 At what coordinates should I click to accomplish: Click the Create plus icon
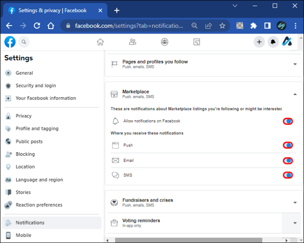click(259, 42)
